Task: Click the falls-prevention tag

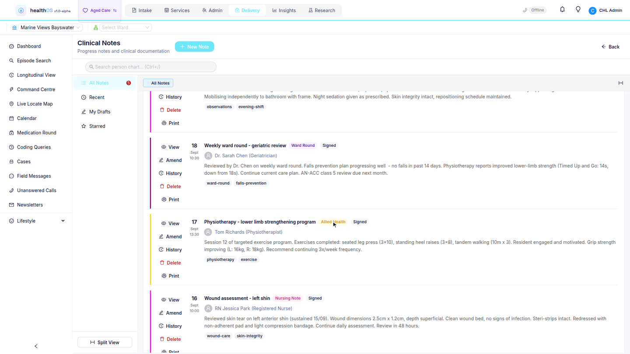Action: coord(251,183)
